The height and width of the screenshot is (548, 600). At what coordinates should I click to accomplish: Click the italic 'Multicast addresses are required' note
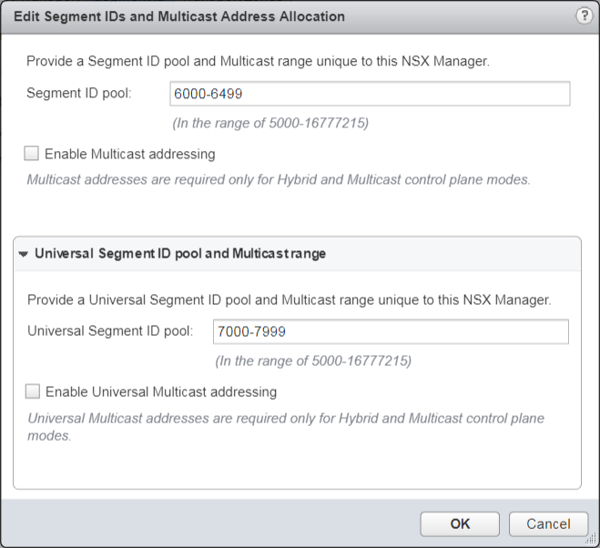tap(278, 179)
